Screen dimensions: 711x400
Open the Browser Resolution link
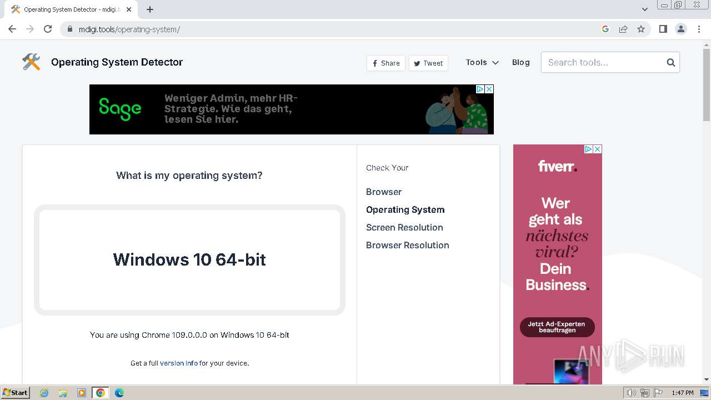pyautogui.click(x=408, y=245)
